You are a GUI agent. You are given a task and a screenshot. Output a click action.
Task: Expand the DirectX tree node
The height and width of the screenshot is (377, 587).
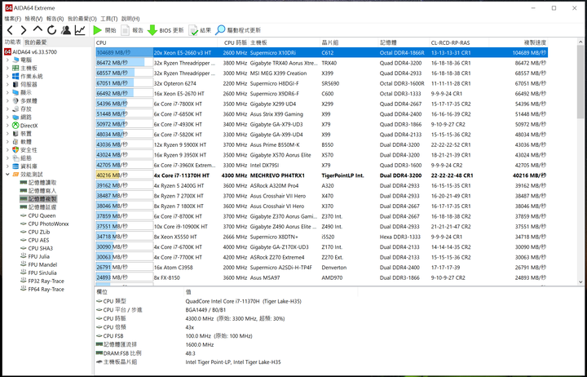click(7, 126)
